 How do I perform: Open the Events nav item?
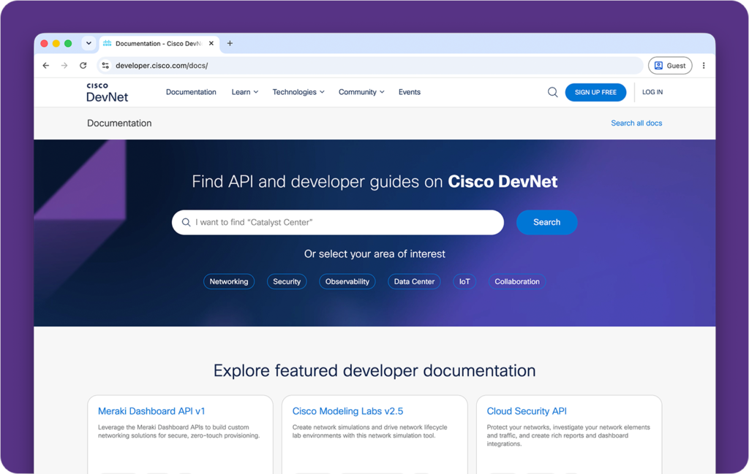tap(410, 92)
